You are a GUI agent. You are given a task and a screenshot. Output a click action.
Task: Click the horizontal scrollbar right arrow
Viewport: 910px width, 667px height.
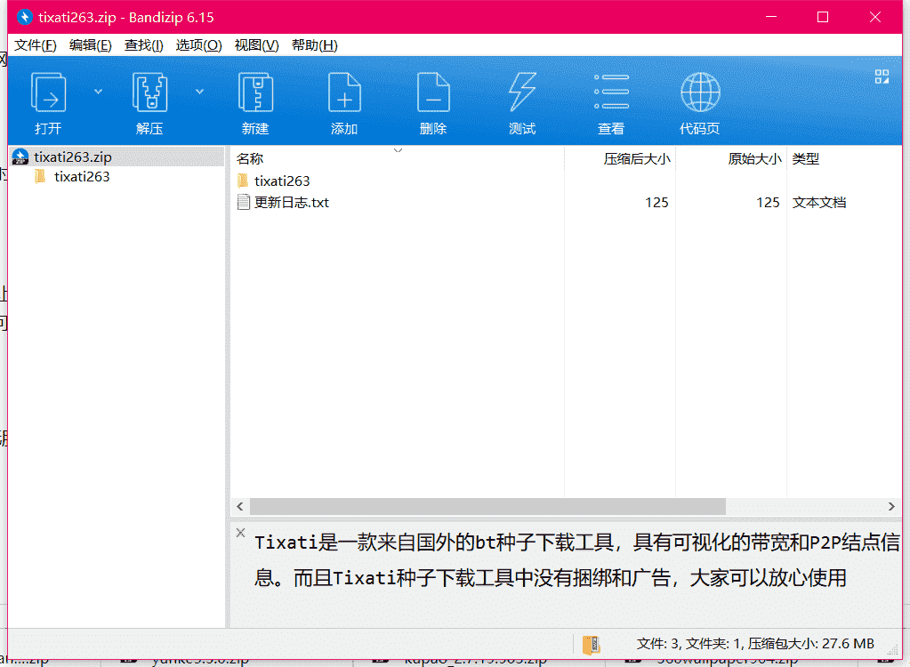coord(891,506)
